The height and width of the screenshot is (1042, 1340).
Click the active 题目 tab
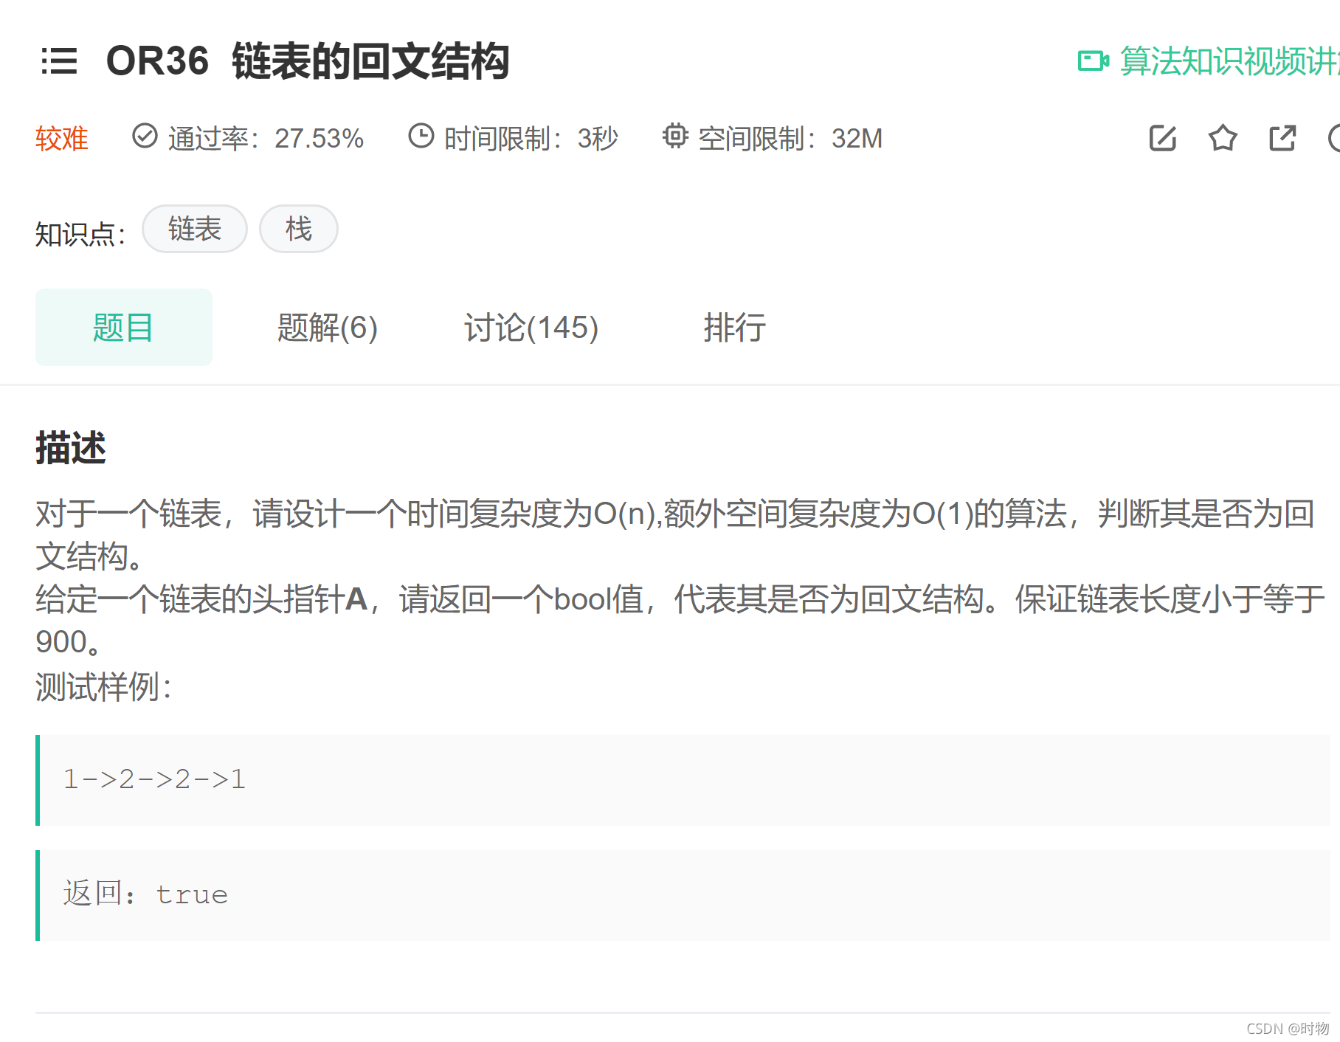pyautogui.click(x=123, y=327)
